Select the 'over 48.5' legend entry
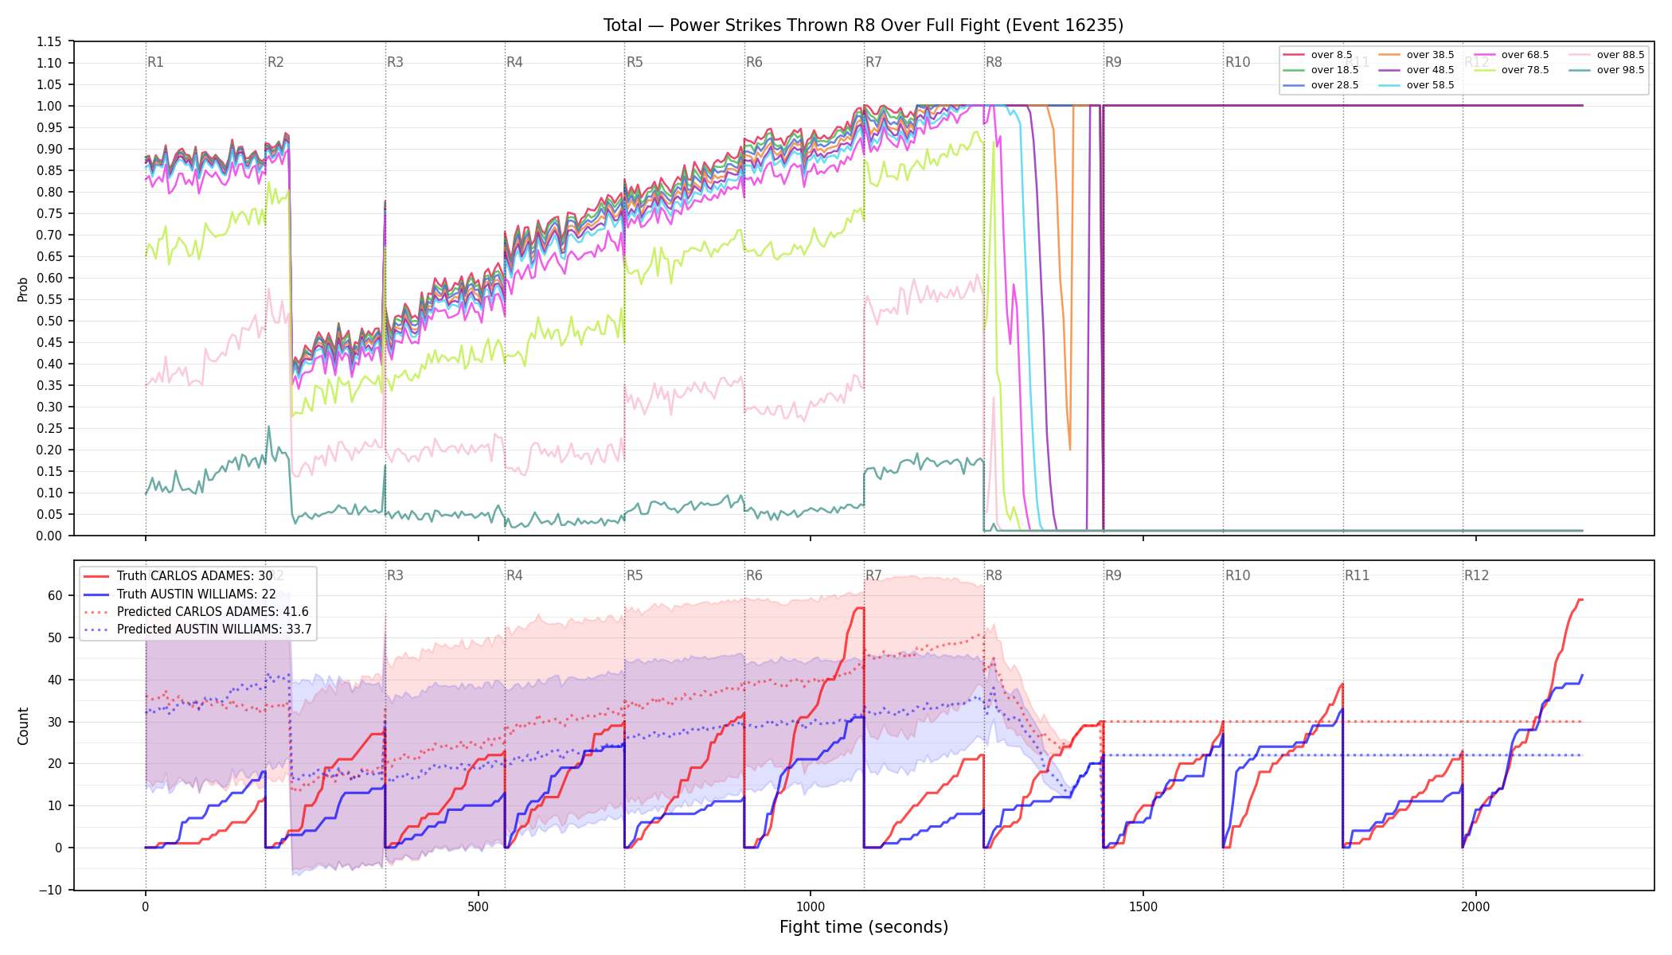Image resolution: width=1672 pixels, height=955 pixels. pos(1416,70)
